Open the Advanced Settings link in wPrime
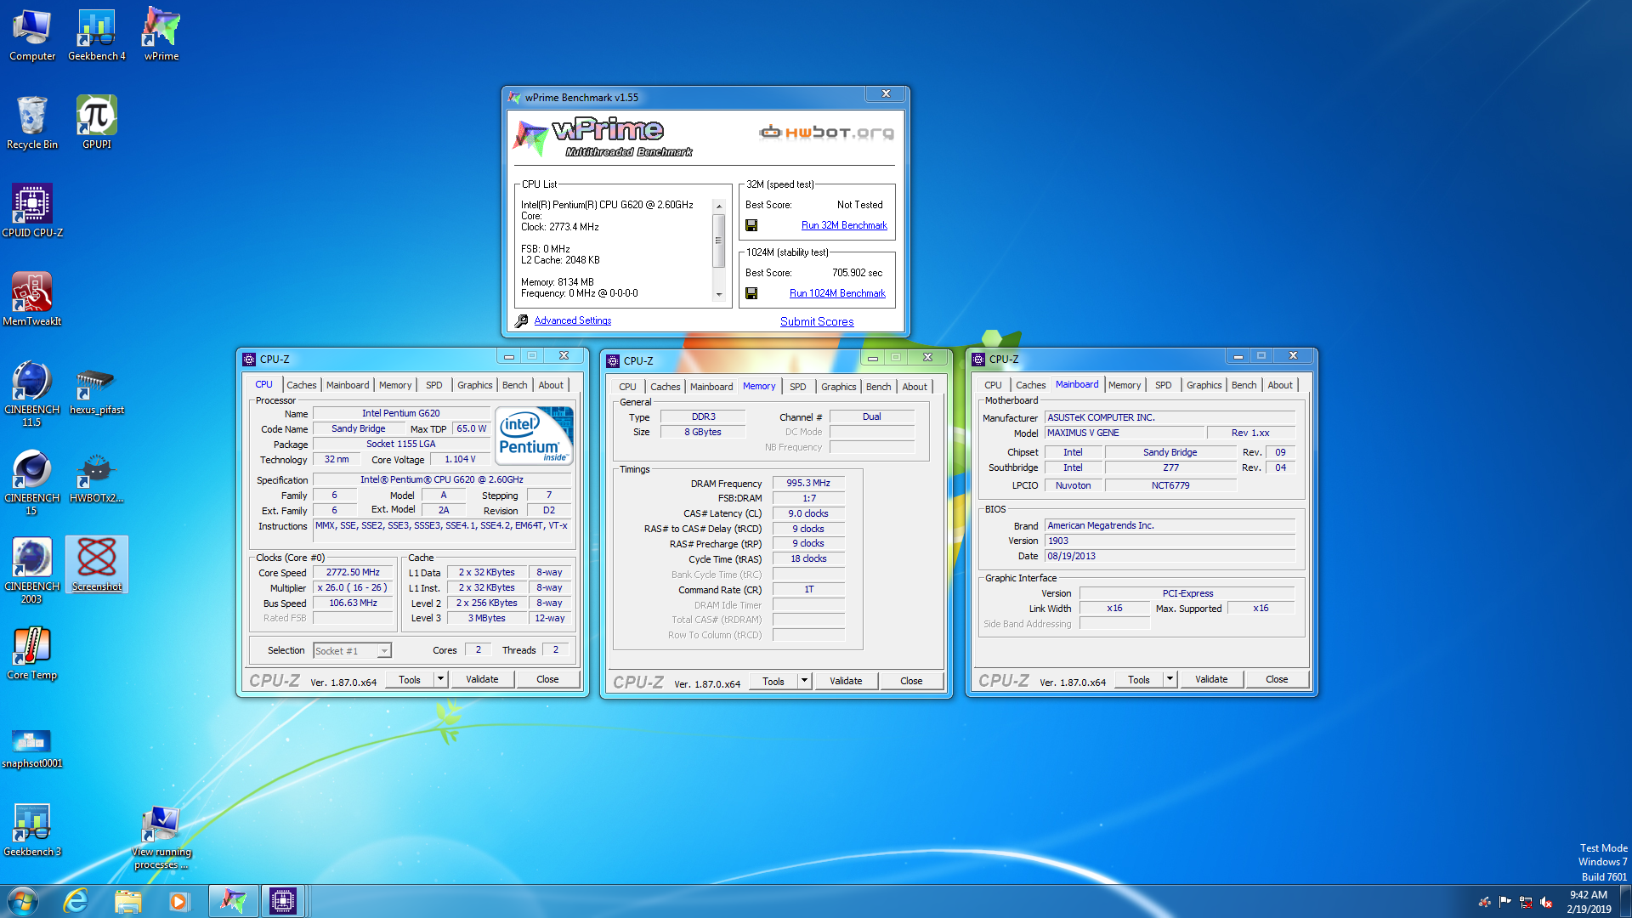Viewport: 1632px width, 918px height. (572, 320)
